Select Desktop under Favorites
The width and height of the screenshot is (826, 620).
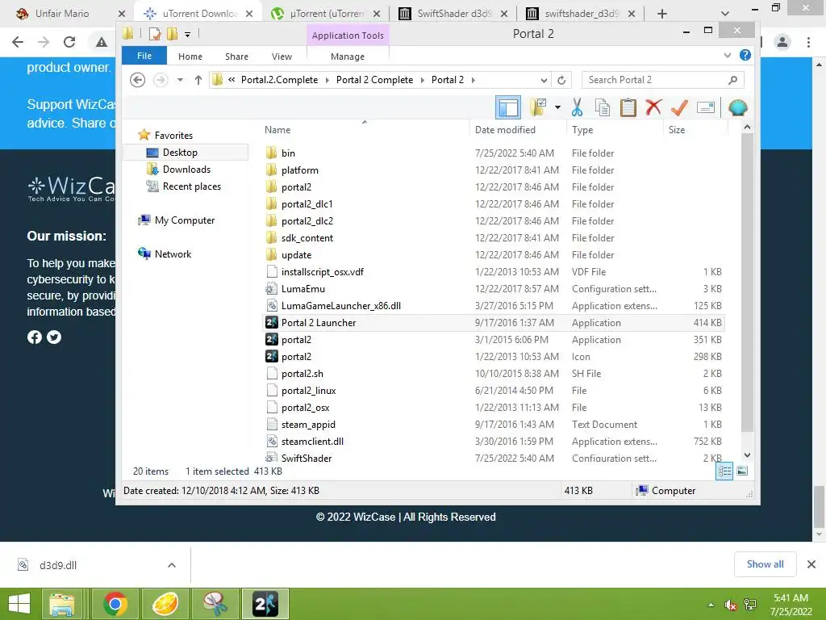(180, 153)
